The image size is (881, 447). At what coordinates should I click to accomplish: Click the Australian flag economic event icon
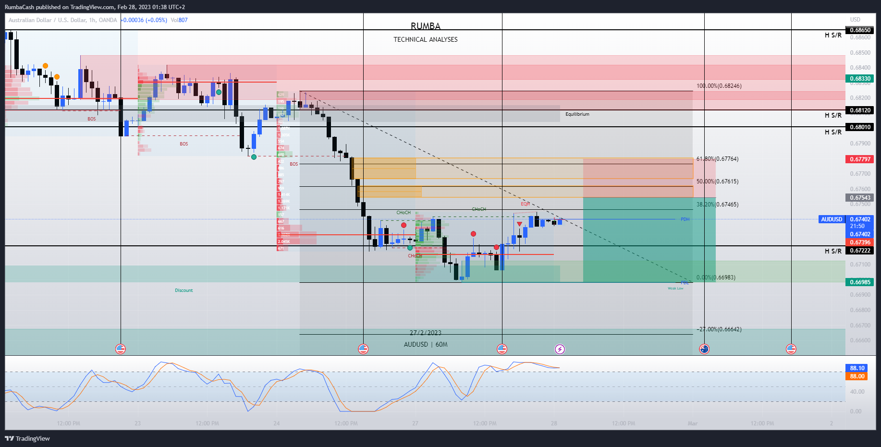704,349
